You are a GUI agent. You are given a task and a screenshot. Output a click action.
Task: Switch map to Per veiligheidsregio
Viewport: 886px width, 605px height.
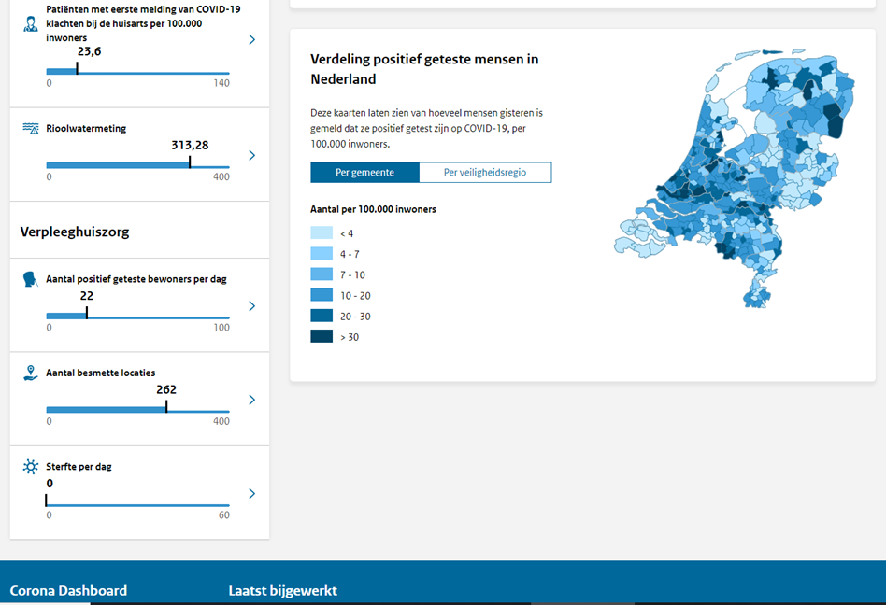pos(484,173)
